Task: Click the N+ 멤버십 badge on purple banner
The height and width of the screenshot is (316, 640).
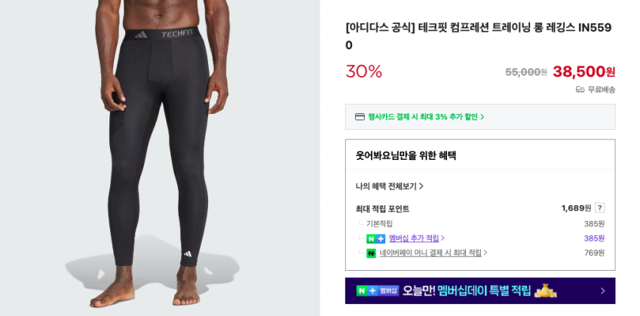Action: pyautogui.click(x=378, y=290)
